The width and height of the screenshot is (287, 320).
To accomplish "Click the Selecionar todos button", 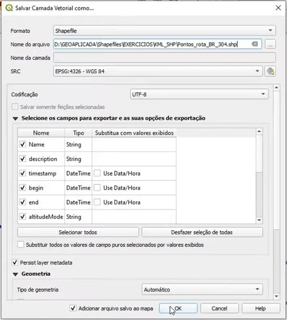I will (78, 232).
